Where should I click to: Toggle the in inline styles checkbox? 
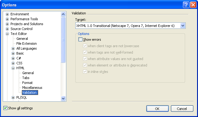(x=85, y=72)
